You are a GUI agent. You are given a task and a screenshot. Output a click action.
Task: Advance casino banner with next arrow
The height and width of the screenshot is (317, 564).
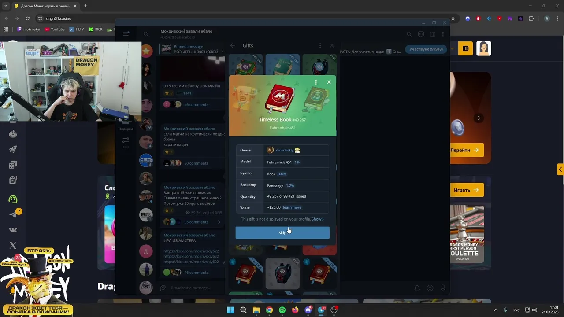[479, 118]
